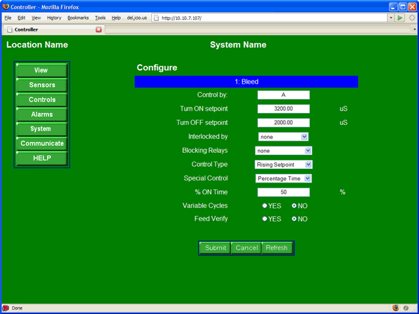This screenshot has height=314, width=419.
Task: Click the Firefox icon in the status bar
Action: [x=395, y=307]
